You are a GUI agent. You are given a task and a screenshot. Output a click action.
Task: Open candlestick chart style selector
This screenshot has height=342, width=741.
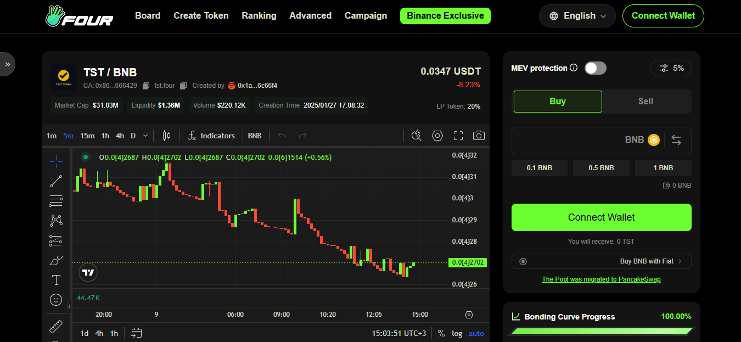click(167, 136)
